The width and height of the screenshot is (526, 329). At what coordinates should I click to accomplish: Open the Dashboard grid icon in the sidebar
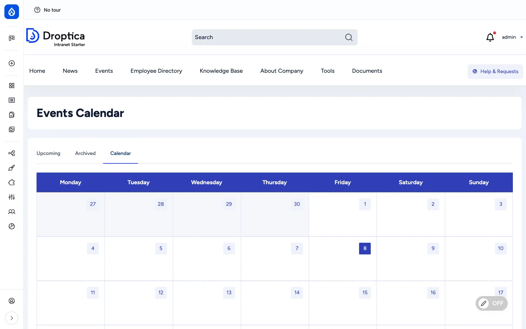coord(12,86)
